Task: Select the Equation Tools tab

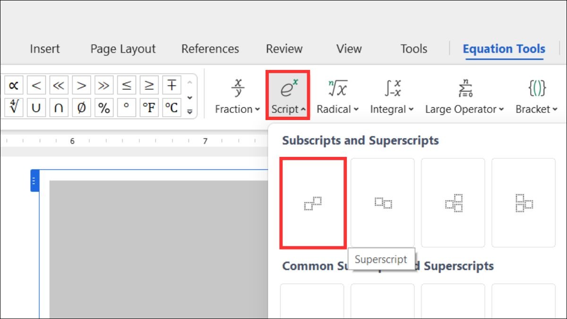Action: 504,49
